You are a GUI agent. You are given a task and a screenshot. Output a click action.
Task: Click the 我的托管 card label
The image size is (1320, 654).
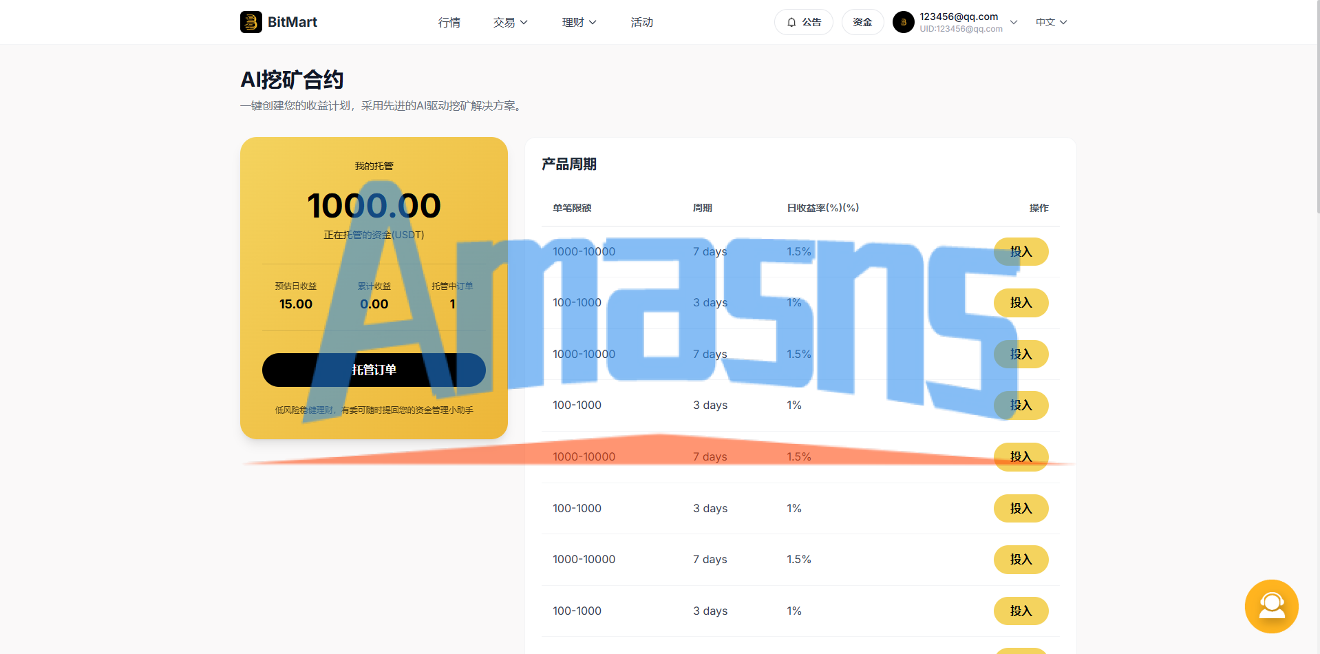tap(374, 166)
